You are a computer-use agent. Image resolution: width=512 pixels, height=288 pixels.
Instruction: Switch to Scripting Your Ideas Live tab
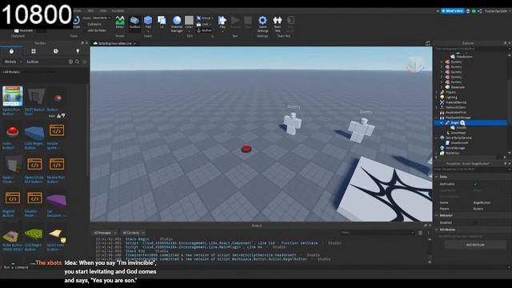tap(114, 43)
